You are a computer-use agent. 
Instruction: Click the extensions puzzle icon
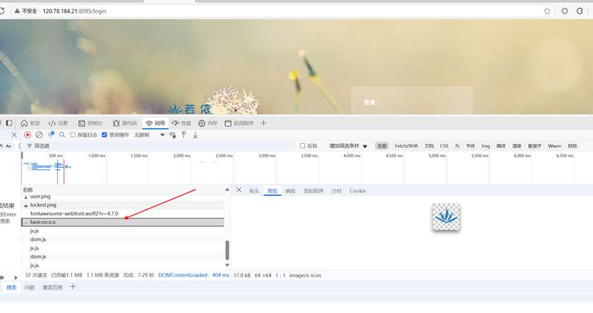pyautogui.click(x=580, y=11)
